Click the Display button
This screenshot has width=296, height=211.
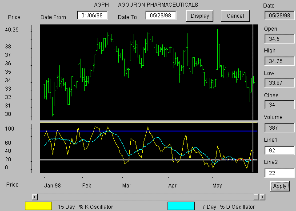click(x=200, y=16)
